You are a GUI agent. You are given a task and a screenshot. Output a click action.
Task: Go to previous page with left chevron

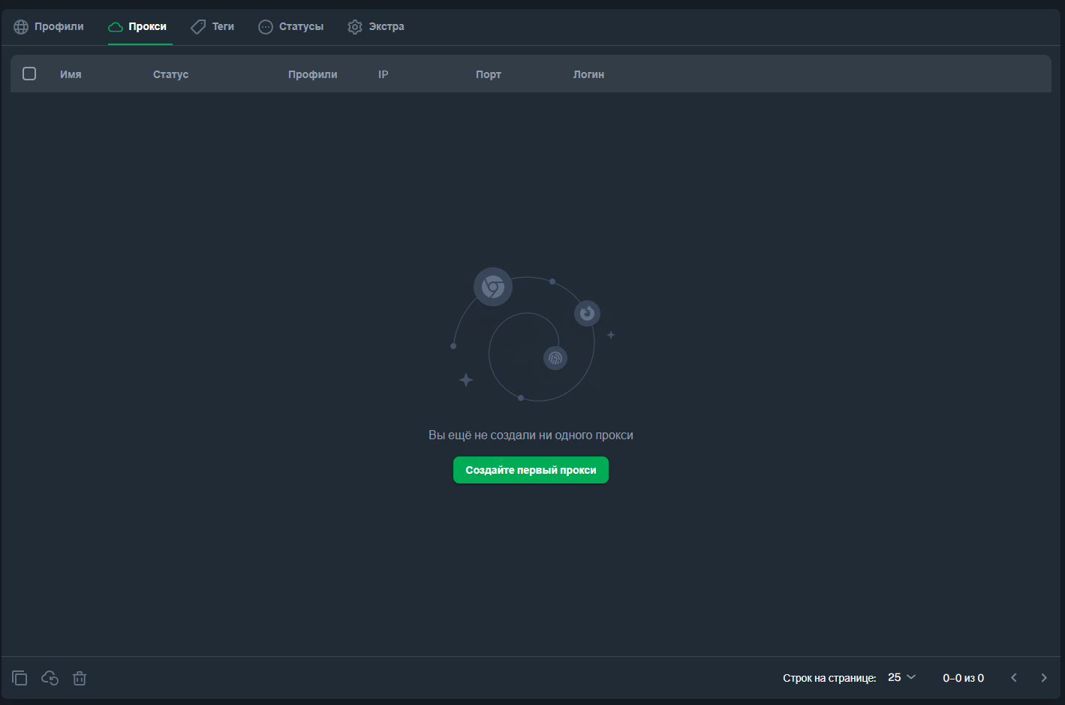(1013, 677)
